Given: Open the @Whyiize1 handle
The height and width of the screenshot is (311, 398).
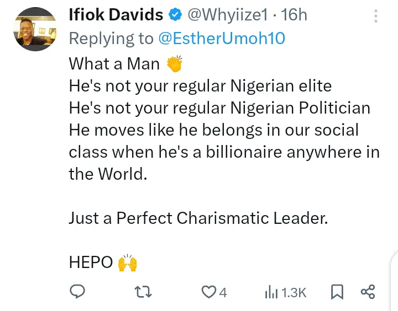Looking at the screenshot, I should pyautogui.click(x=228, y=15).
